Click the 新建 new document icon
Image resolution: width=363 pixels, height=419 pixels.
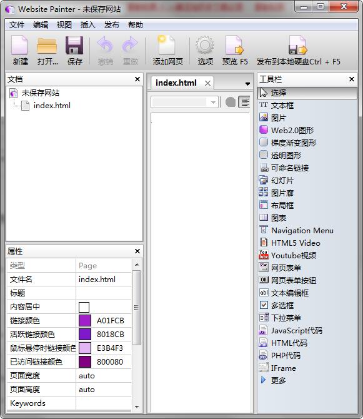[20, 50]
